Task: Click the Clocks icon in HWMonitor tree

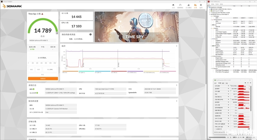Action: pos(213,39)
